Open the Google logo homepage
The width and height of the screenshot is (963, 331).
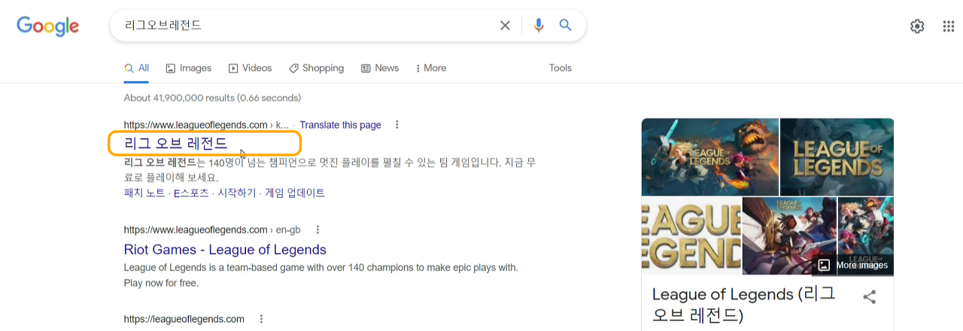[48, 26]
